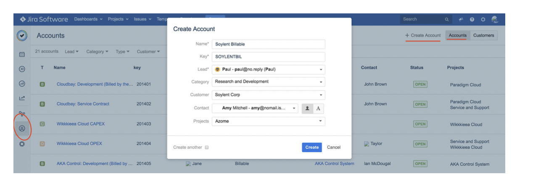Click the OPEN status badge for Cloudbay: Service Contract
Screen dimensions: 554x174
420,104
